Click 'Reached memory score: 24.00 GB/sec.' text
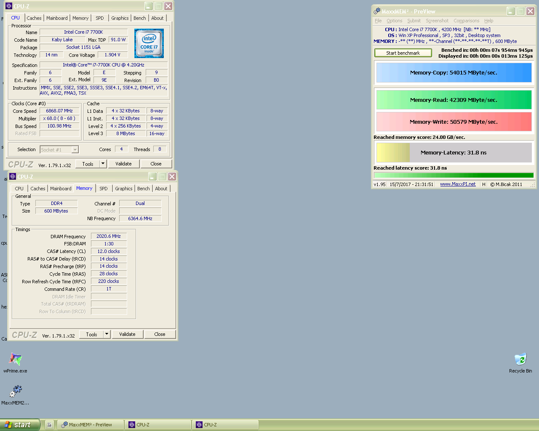 click(x=419, y=137)
